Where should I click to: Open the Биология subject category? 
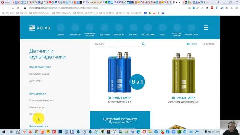click(x=75, y=30)
